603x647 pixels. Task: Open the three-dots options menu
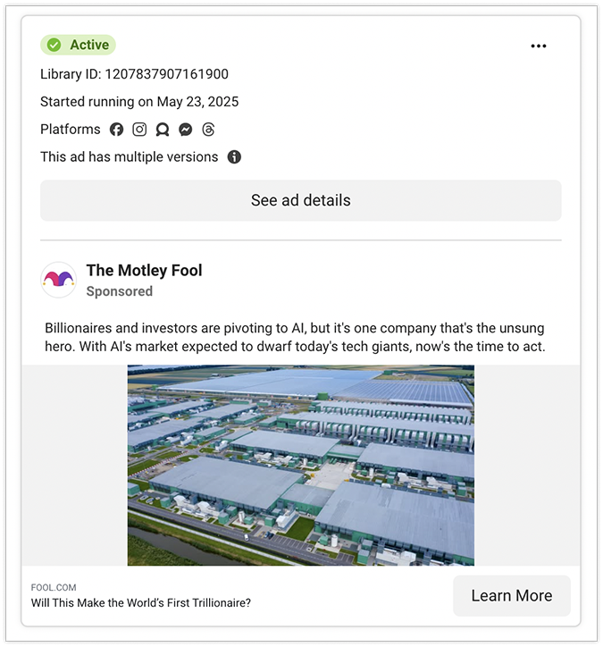point(538,46)
